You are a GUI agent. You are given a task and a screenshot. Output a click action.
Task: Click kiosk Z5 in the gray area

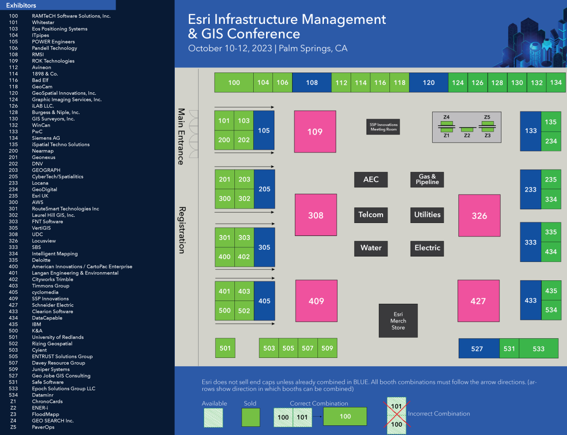point(487,123)
